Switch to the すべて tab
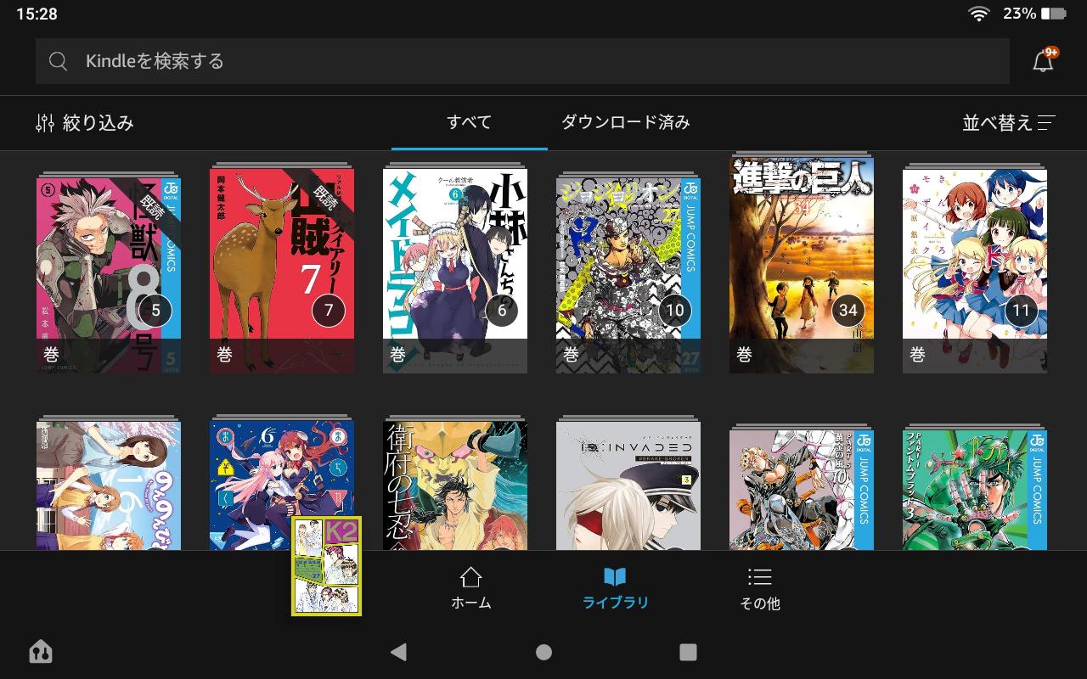Image resolution: width=1087 pixels, height=679 pixels. 469,123
